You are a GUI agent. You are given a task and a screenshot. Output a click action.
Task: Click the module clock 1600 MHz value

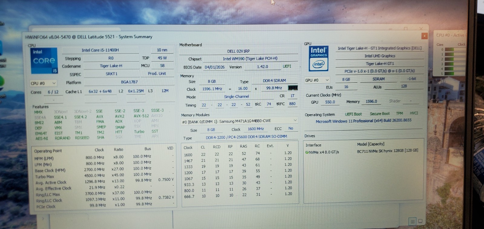click(256, 129)
